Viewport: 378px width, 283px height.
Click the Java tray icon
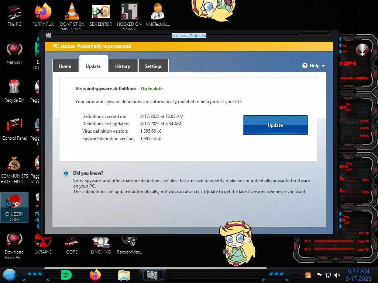308,275
